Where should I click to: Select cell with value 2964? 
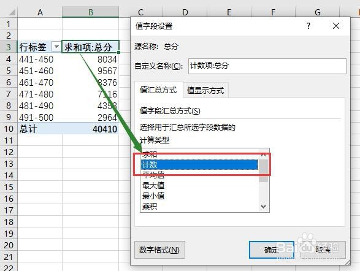90,118
